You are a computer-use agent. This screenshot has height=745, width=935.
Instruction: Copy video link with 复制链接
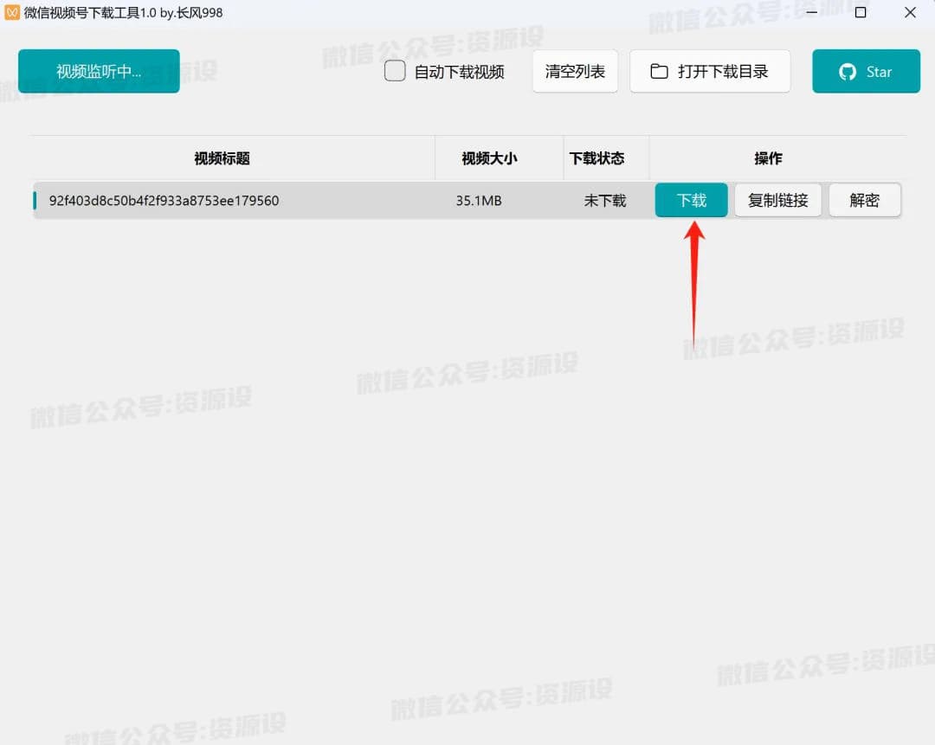point(777,200)
